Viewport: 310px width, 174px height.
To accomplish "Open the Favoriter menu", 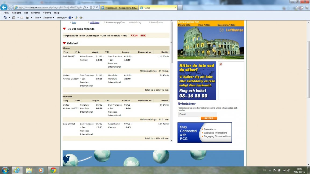I will (35, 13).
